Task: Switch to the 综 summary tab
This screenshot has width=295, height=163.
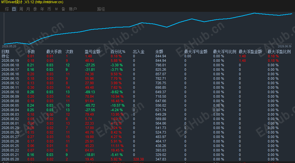Action: click(7, 9)
